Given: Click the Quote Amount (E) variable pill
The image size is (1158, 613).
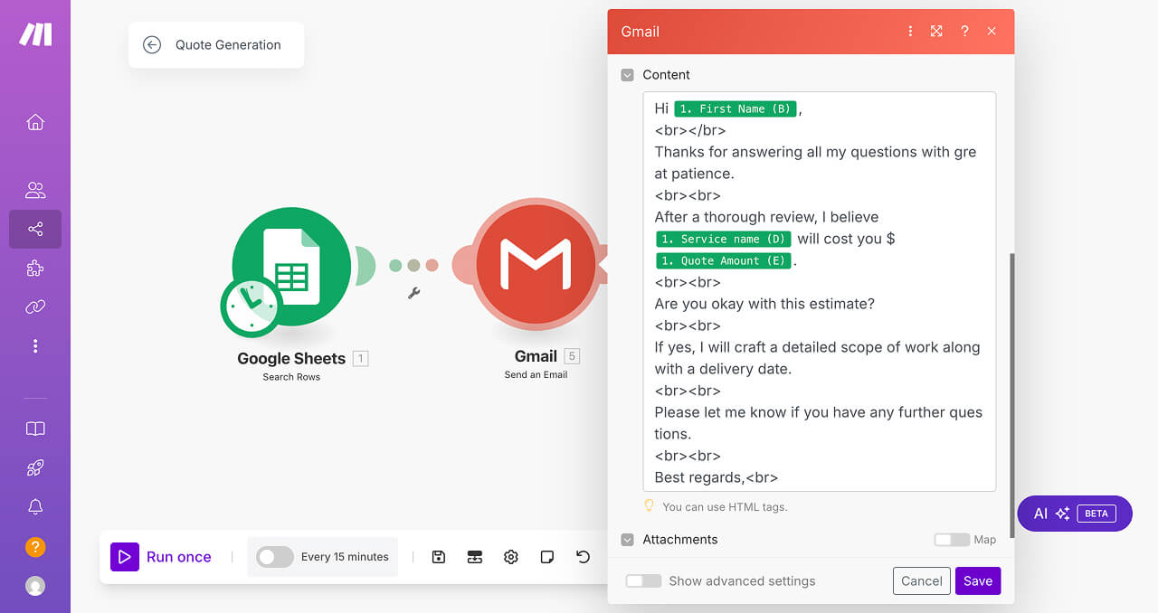Looking at the screenshot, I should (x=723, y=260).
